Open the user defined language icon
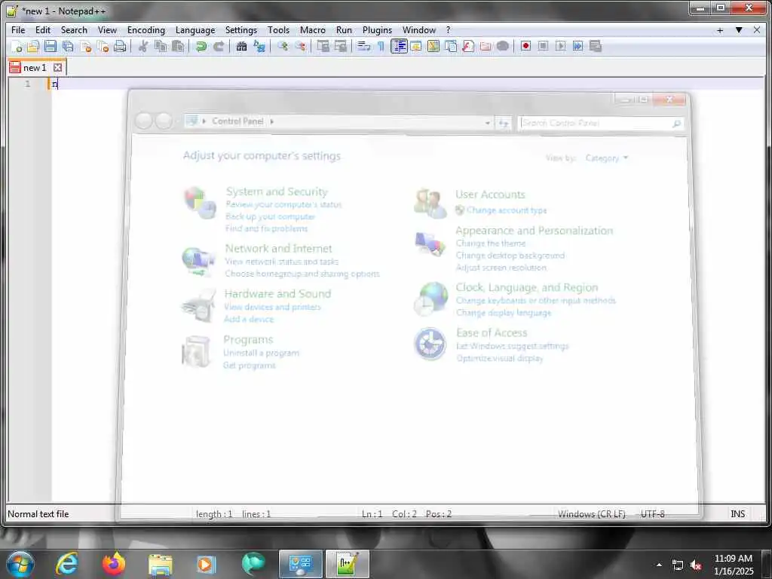The width and height of the screenshot is (772, 579). (416, 46)
